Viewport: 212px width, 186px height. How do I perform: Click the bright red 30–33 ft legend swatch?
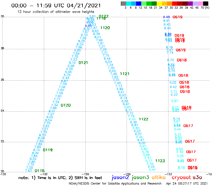(175, 3)
